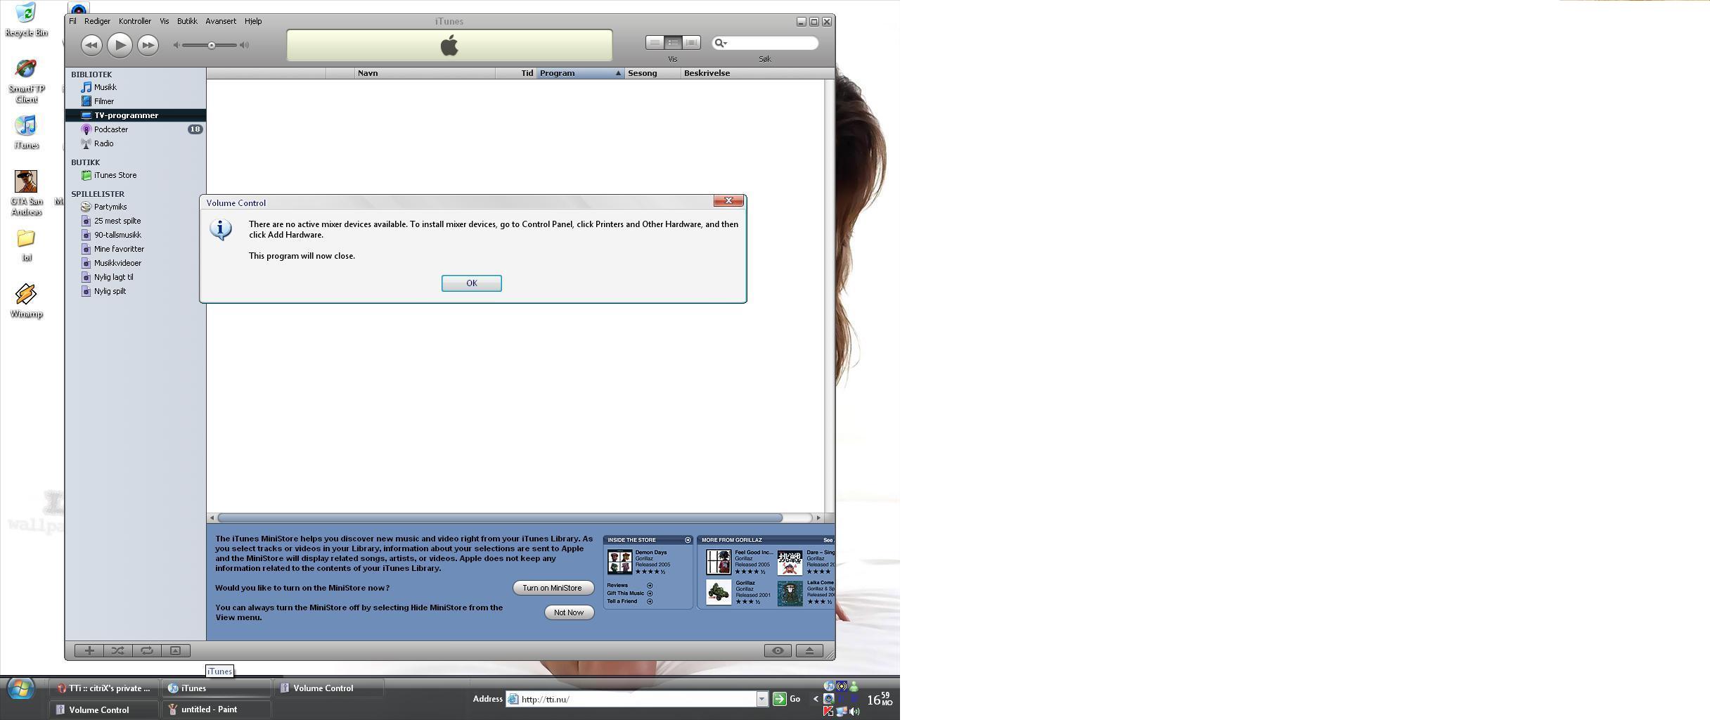1710x720 pixels.
Task: Select Filmer in the library sidebar
Action: tap(136, 101)
